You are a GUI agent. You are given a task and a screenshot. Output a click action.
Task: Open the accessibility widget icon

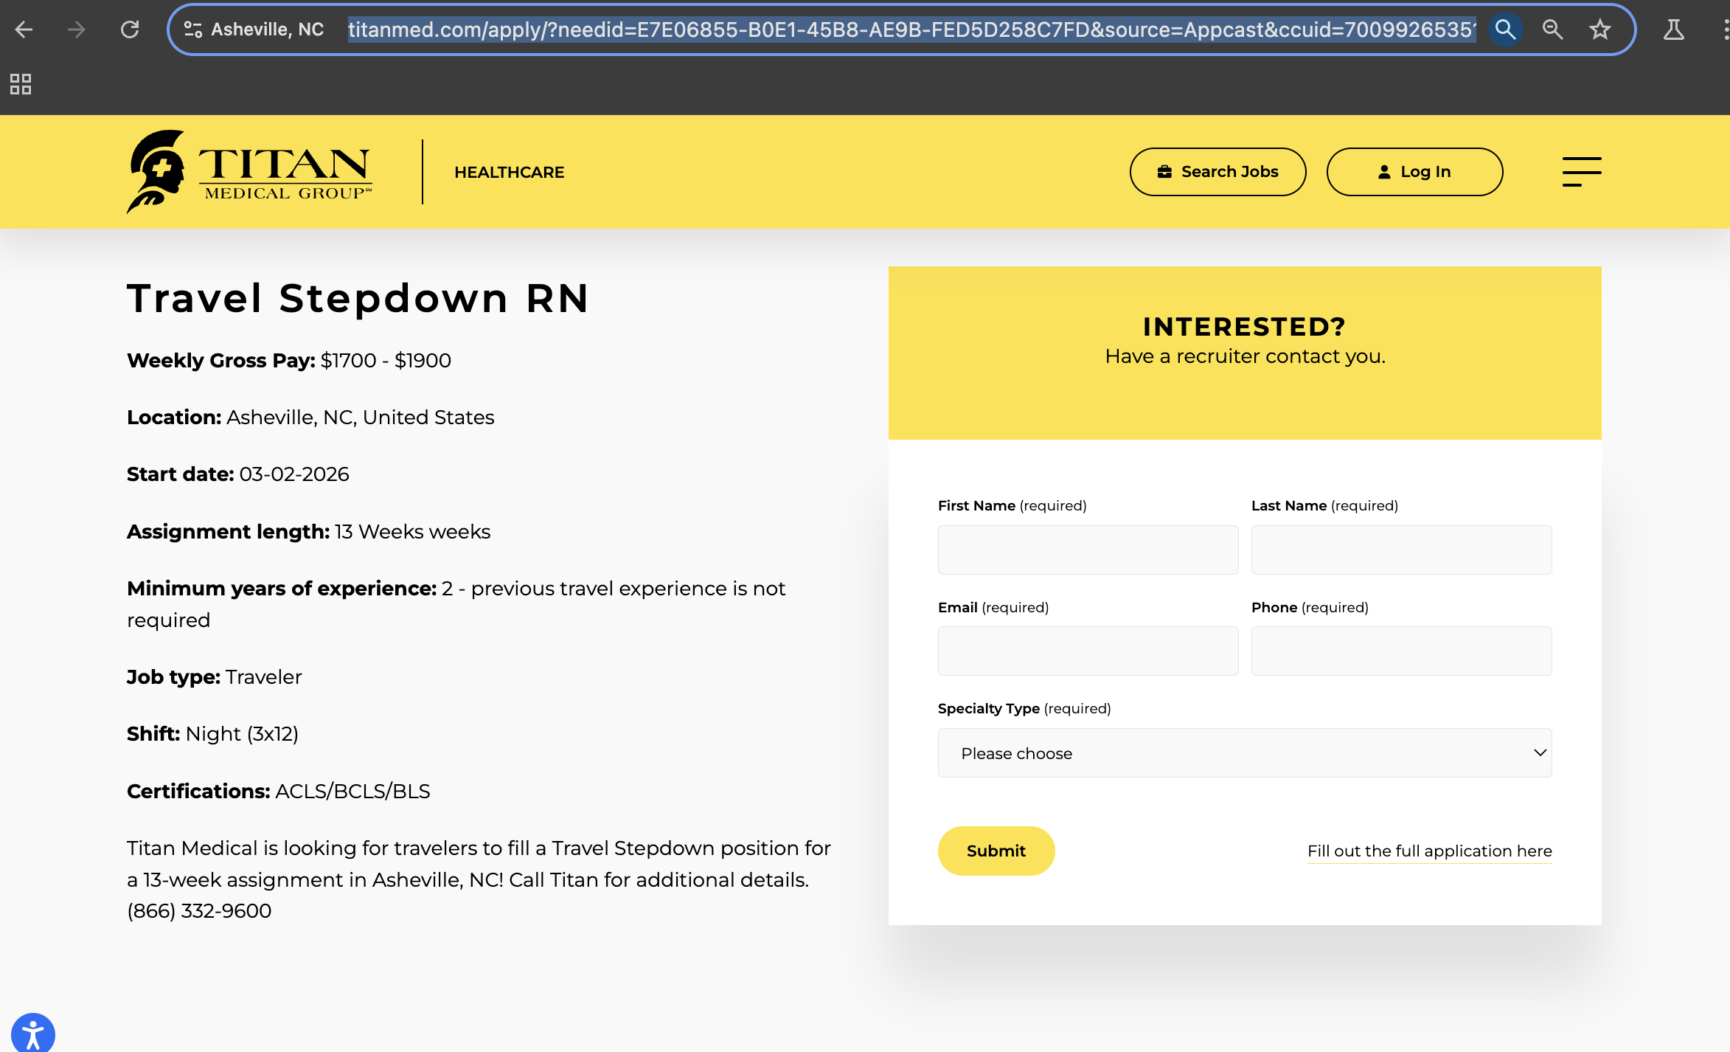tap(32, 1033)
